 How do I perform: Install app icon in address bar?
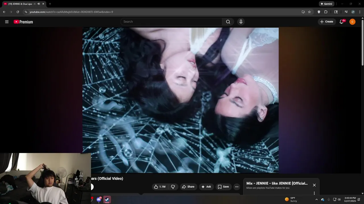303,12
